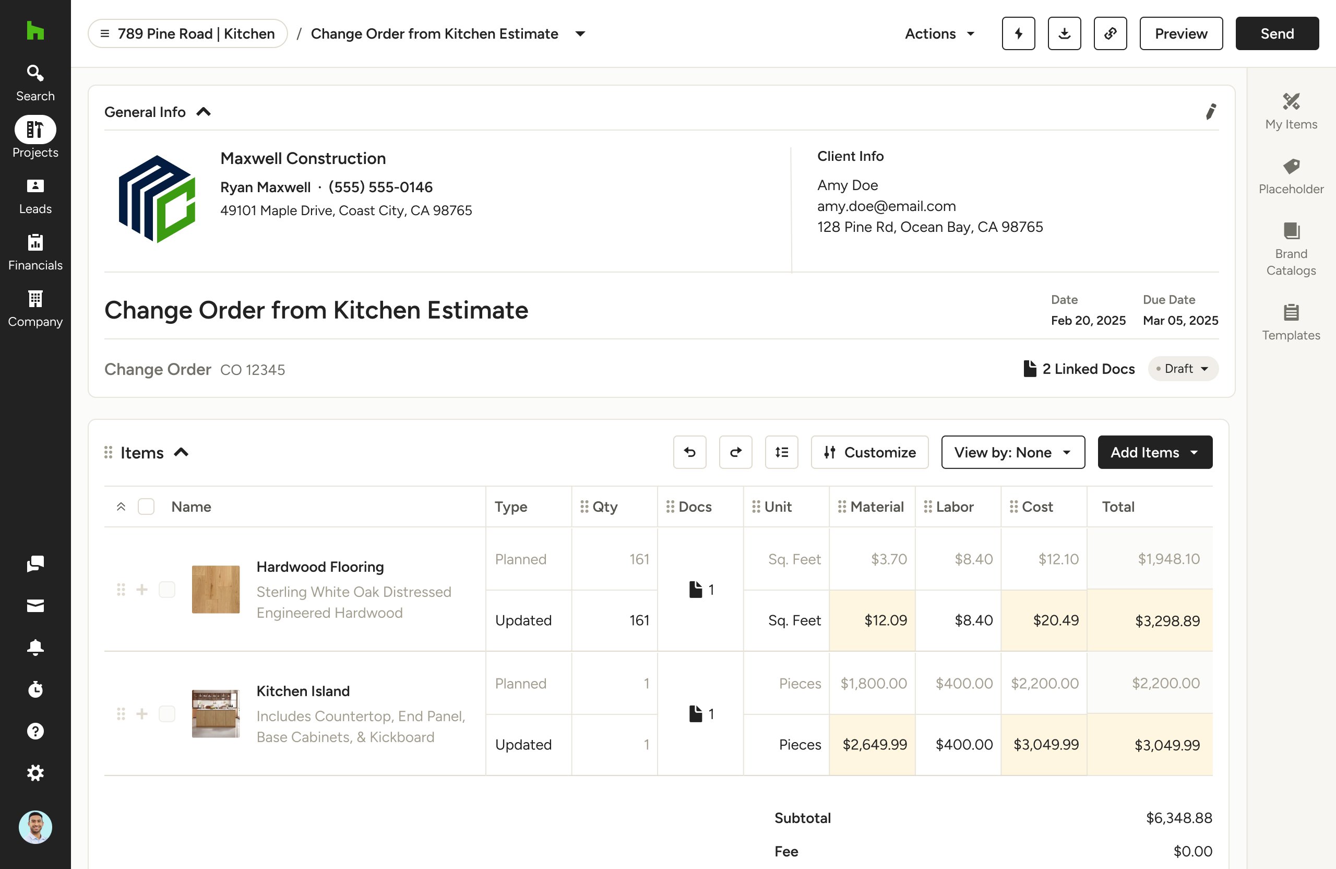The height and width of the screenshot is (869, 1336).
Task: Tick the Hardwood Flooring row checkbox
Action: point(166,589)
